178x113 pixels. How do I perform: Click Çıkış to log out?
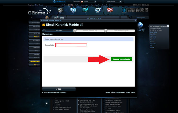click(111, 5)
